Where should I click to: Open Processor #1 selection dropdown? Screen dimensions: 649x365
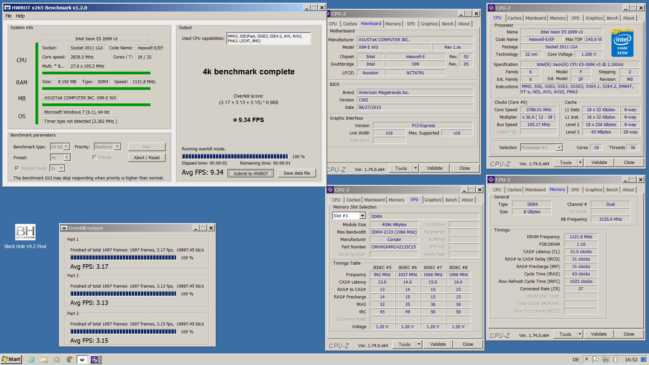coord(541,147)
